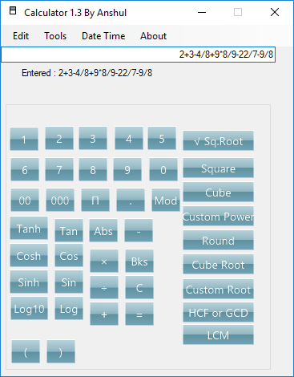Click the Abs button

103,230
